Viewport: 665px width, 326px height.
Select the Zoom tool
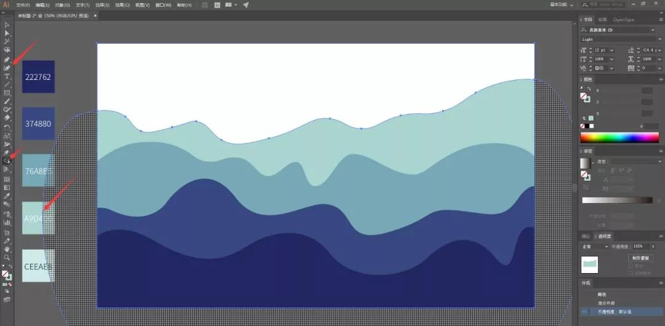point(7,257)
